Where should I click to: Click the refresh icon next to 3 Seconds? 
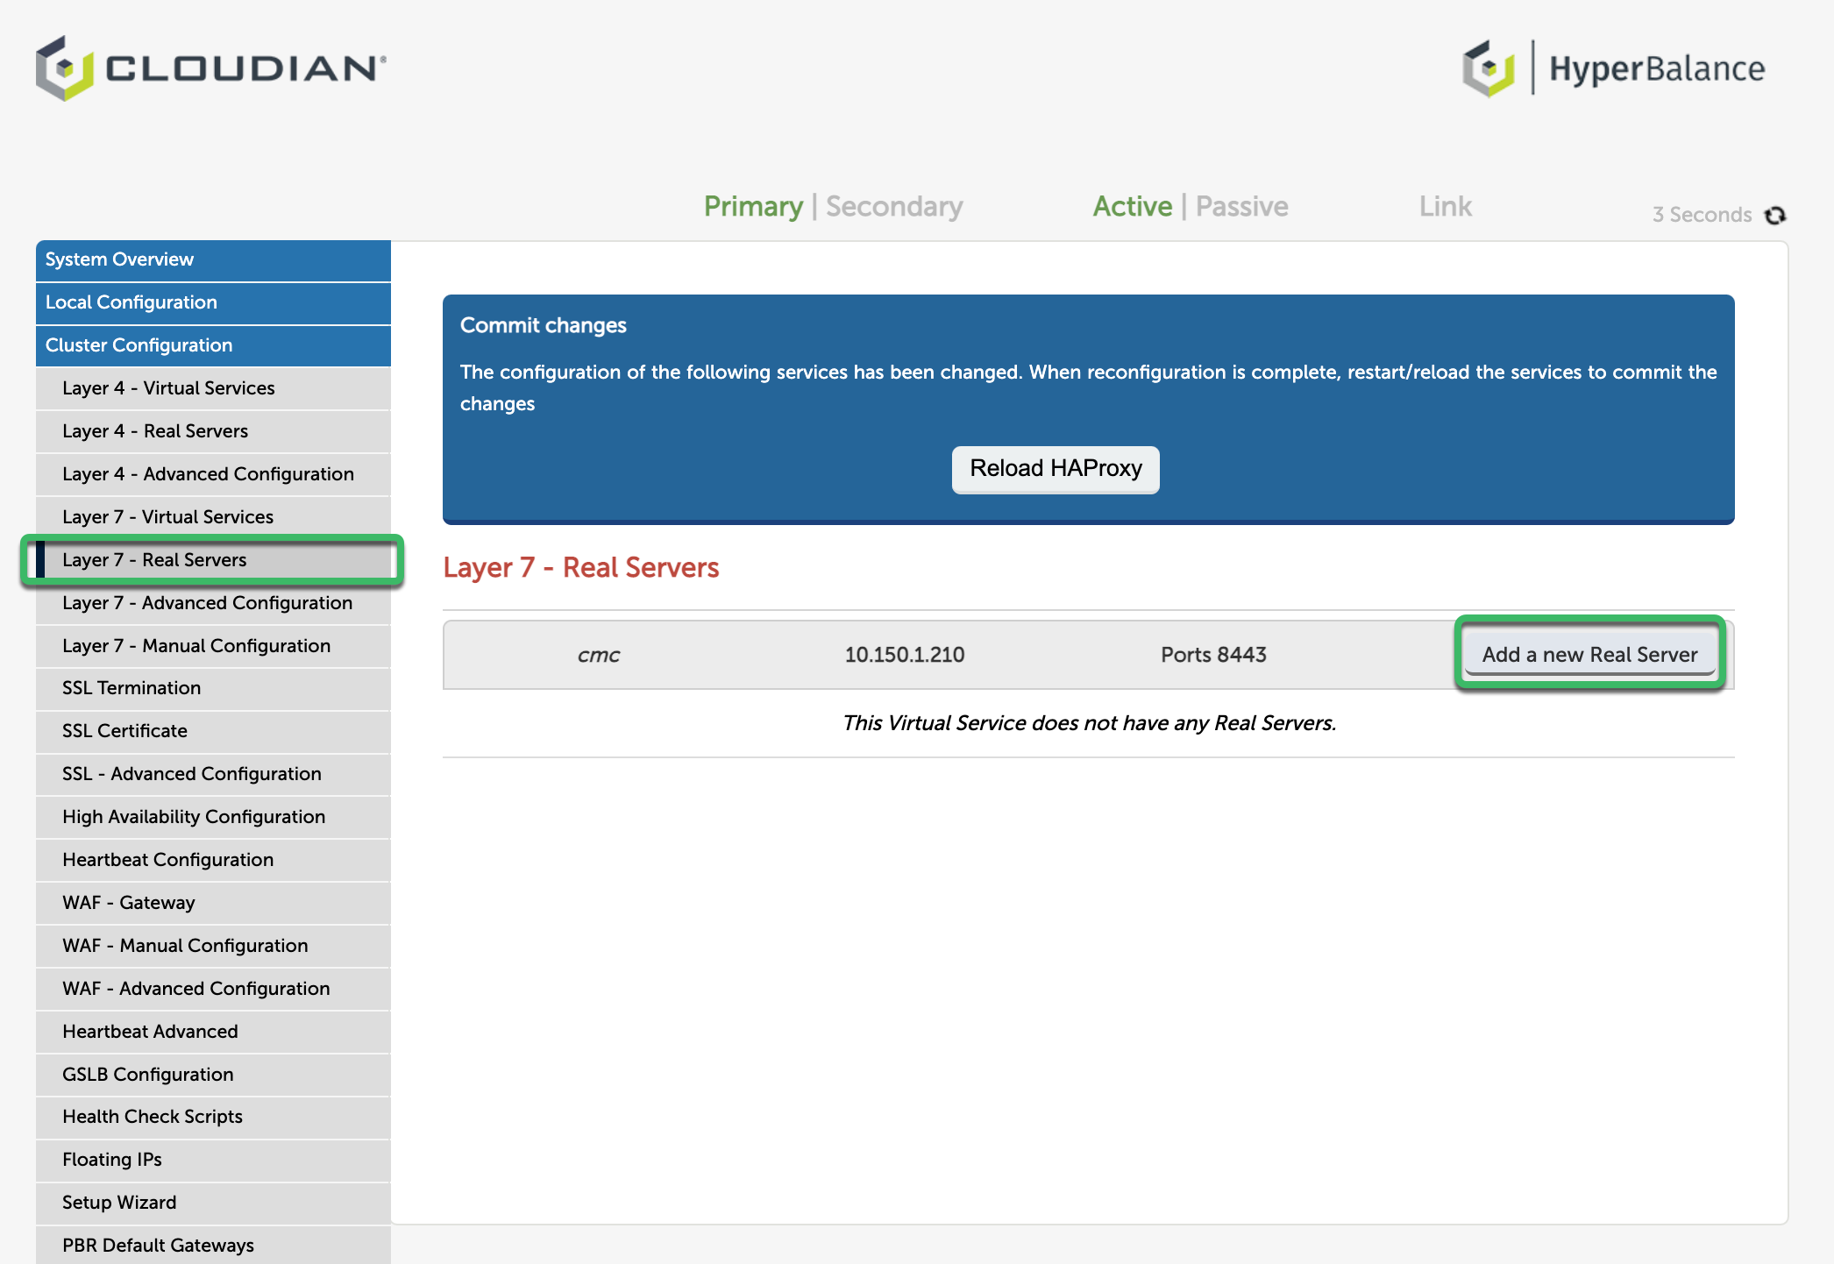1775,215
